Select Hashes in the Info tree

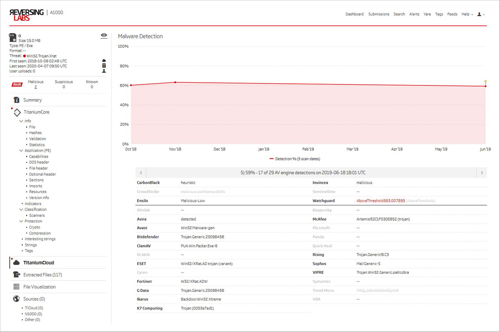point(35,133)
